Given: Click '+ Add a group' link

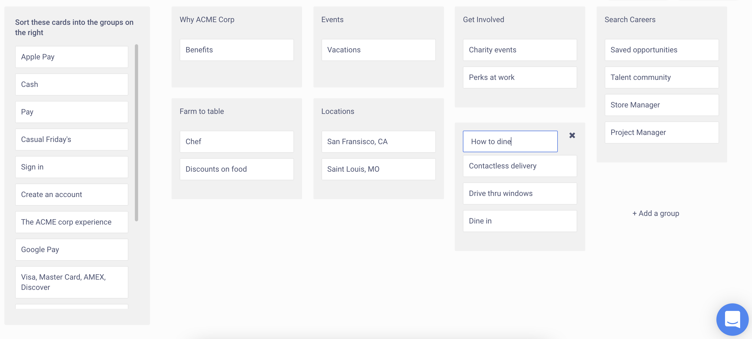Looking at the screenshot, I should click(656, 213).
